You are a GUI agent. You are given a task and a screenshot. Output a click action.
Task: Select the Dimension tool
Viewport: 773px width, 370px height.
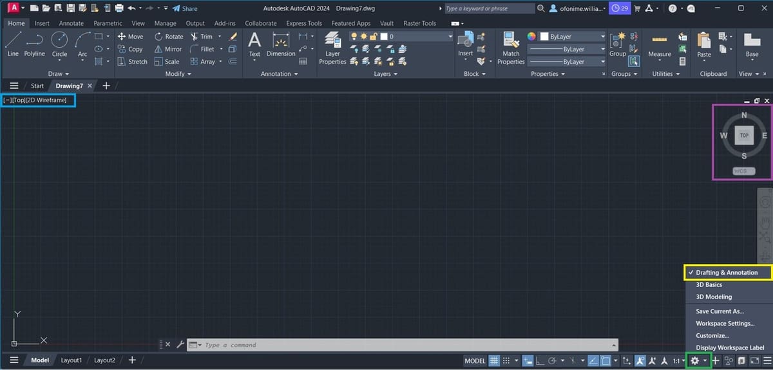281,44
